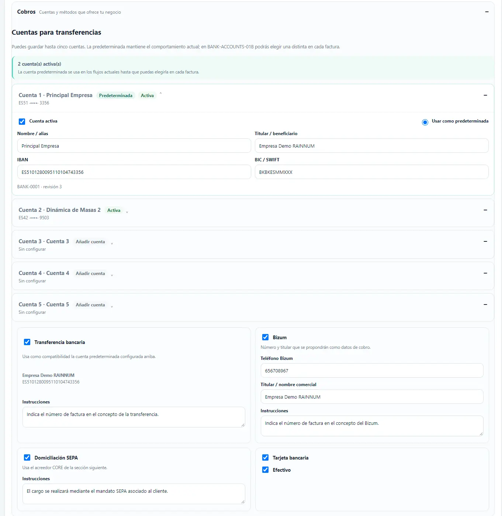Collapse the Cobros section with minus icon
This screenshot has height=516, width=502.
(x=487, y=12)
